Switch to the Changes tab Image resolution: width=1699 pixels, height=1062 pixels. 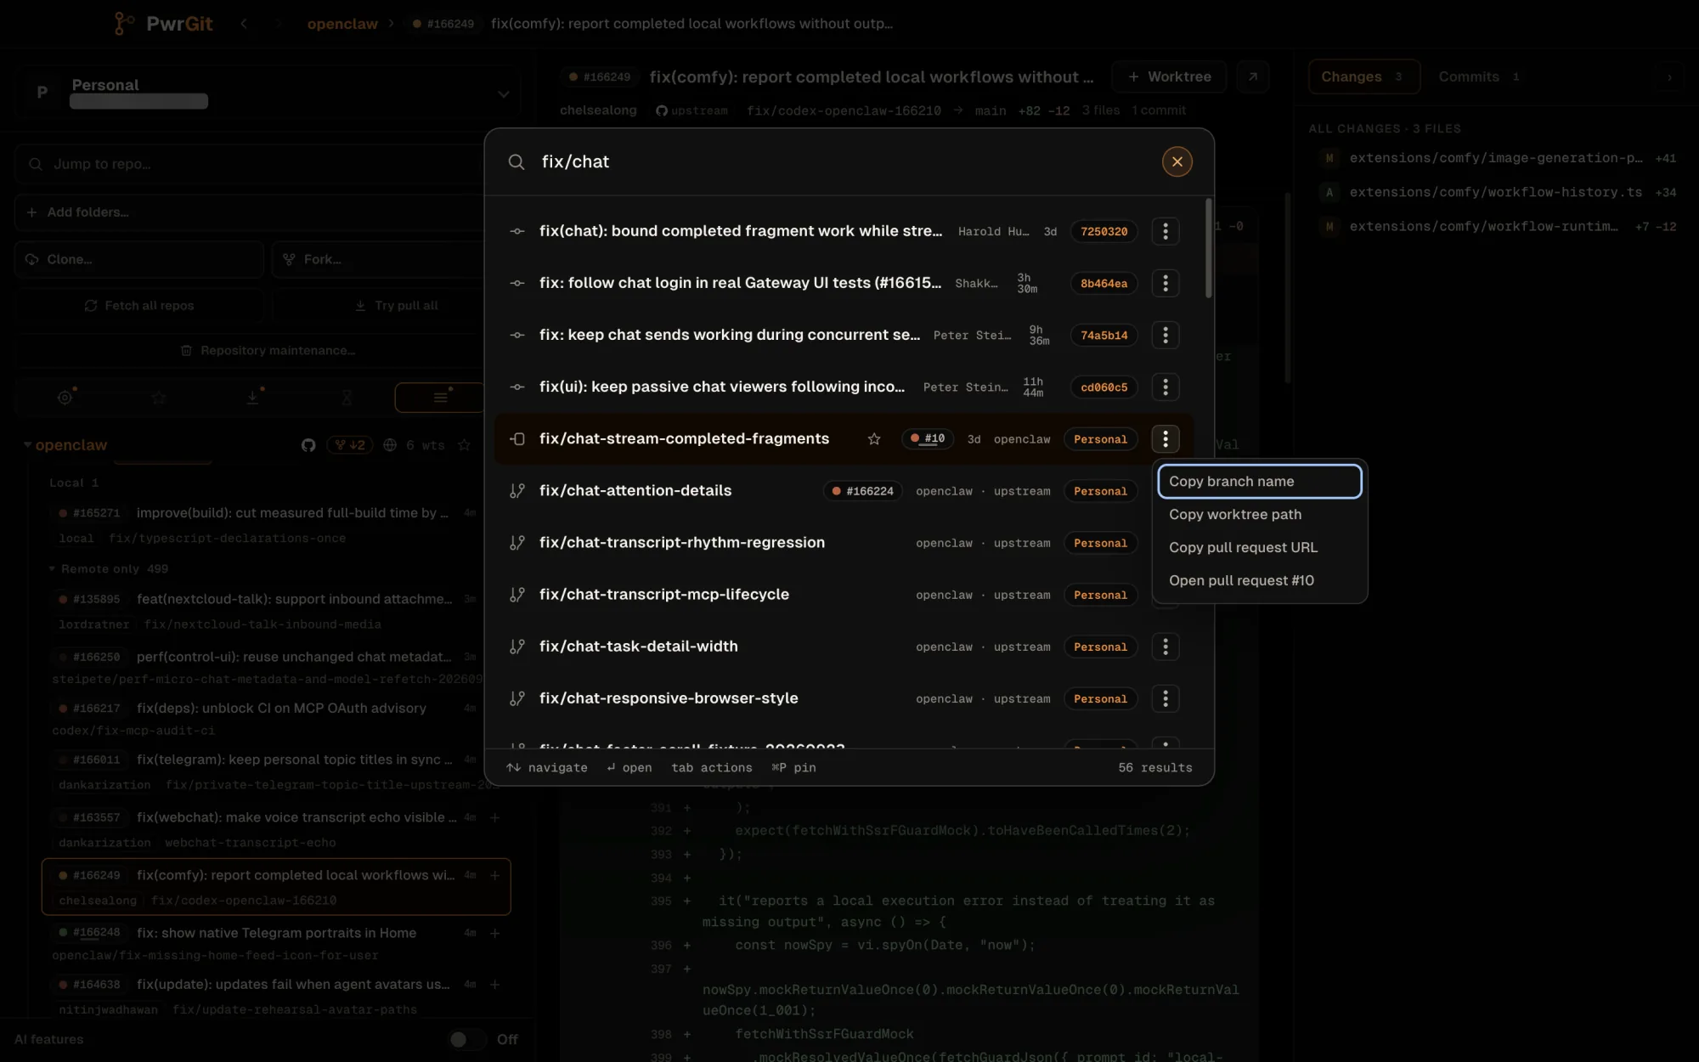1363,76
